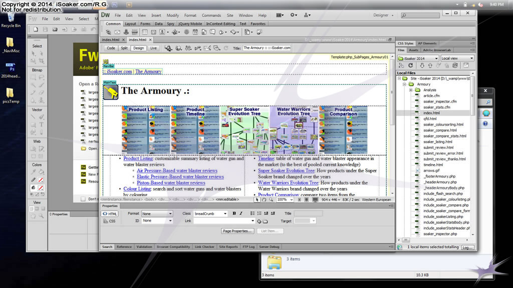This screenshot has height=288, width=513.
Task: Click the Preview in Browser globe icon
Action: click(178, 48)
